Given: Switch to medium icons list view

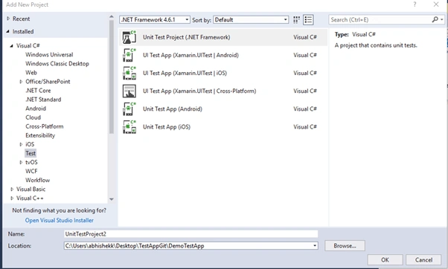Looking at the screenshot, I should [308, 19].
